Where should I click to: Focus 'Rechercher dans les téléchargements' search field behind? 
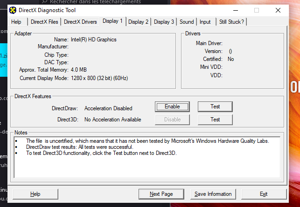[103, 2]
